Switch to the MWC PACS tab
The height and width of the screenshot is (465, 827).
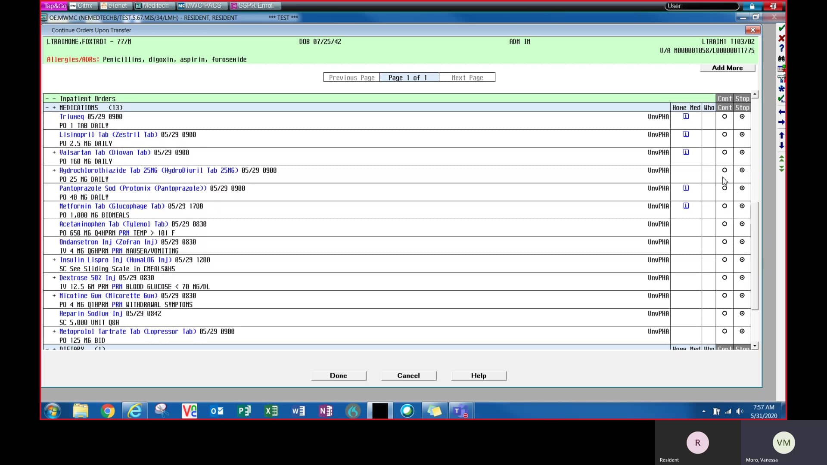pyautogui.click(x=201, y=6)
